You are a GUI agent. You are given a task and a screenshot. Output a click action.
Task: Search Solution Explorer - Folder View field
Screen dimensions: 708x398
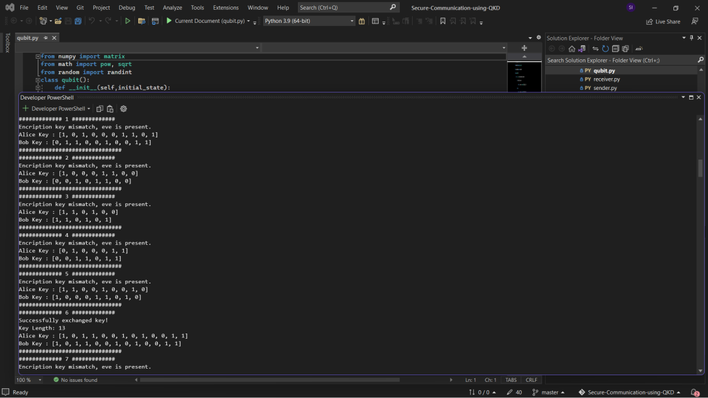pos(621,60)
